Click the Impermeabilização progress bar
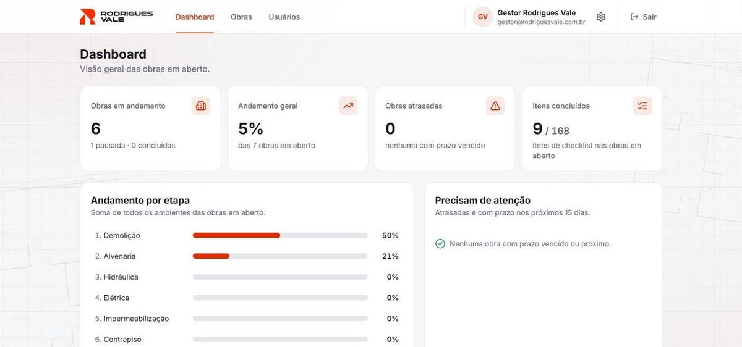The image size is (742, 347). pos(280,319)
